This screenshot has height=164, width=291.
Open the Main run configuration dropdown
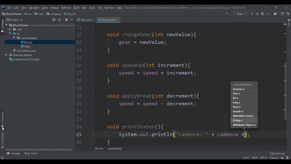240,14
